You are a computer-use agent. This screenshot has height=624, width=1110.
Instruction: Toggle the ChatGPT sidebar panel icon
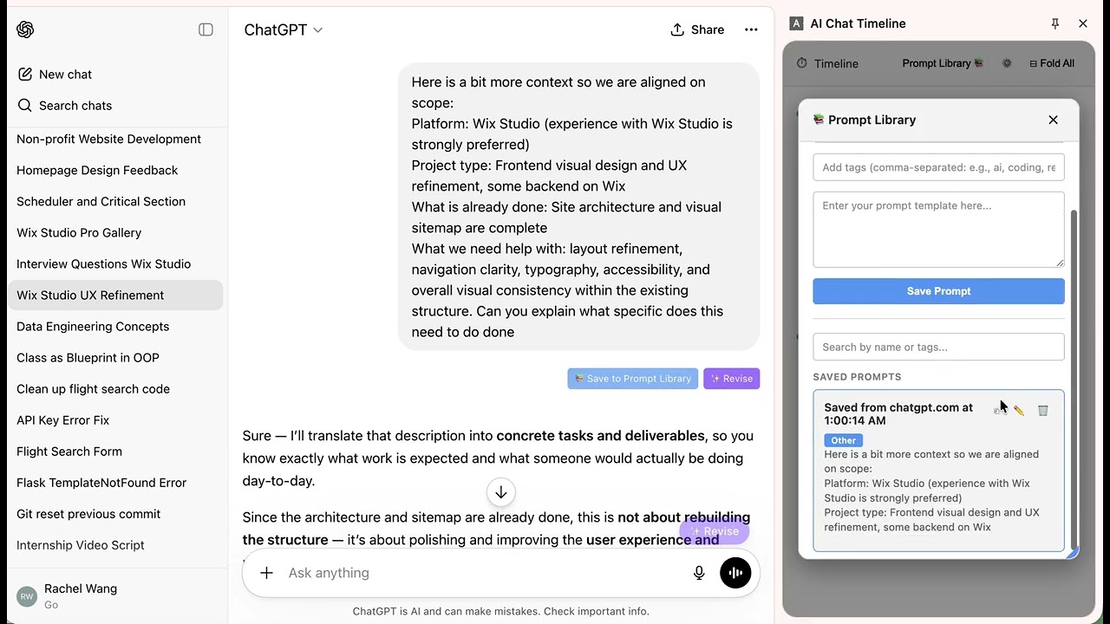[206, 29]
